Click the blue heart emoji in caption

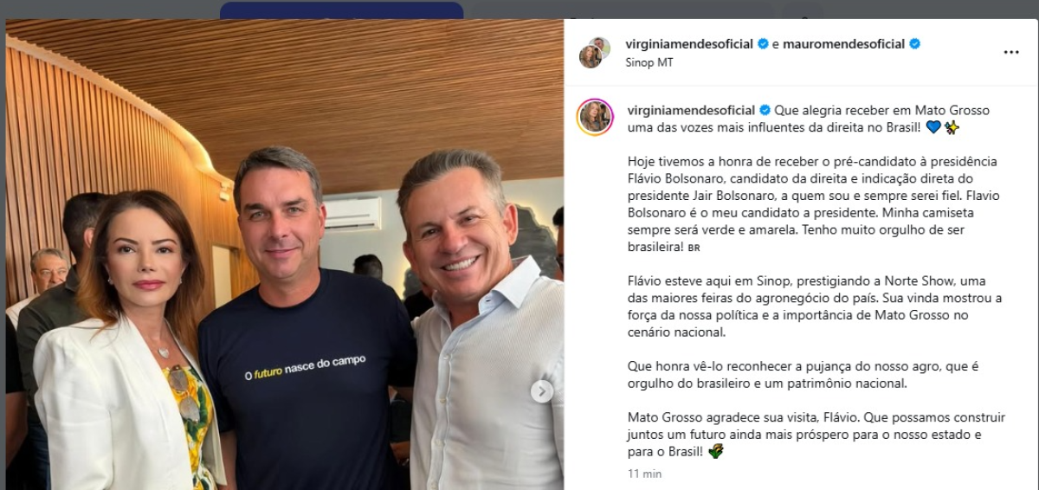pyautogui.click(x=933, y=127)
